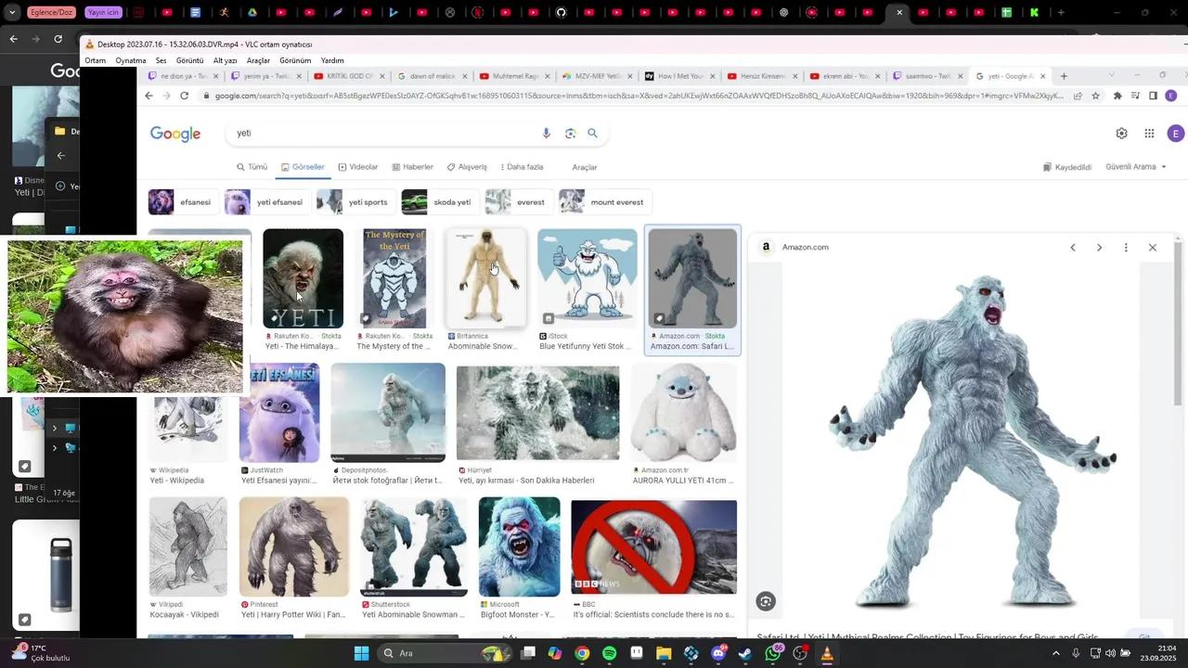
Task: Open a new tab in the recorded Chrome
Action: click(1064, 76)
